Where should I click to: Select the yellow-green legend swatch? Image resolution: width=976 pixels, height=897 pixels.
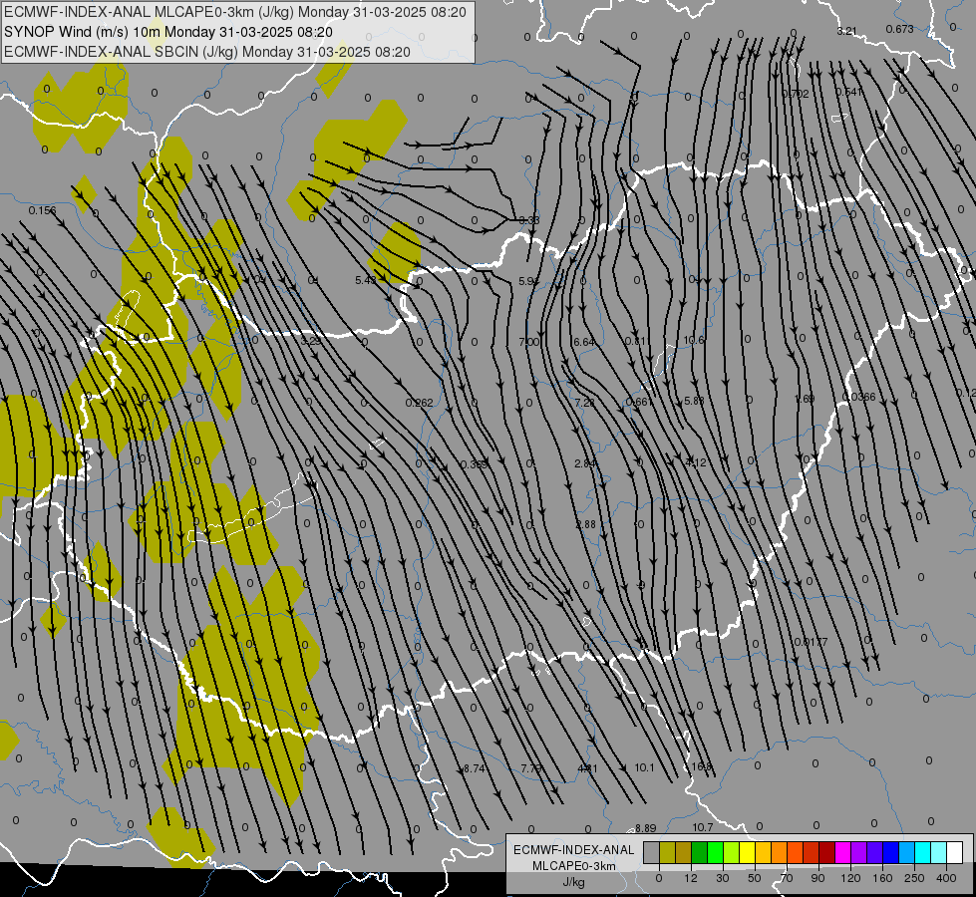pos(732,853)
